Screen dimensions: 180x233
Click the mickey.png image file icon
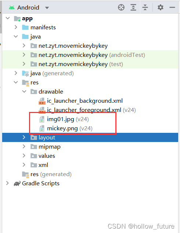coord(42,128)
